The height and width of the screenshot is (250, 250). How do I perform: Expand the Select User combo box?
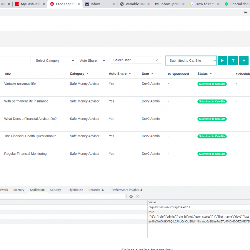click(136, 60)
